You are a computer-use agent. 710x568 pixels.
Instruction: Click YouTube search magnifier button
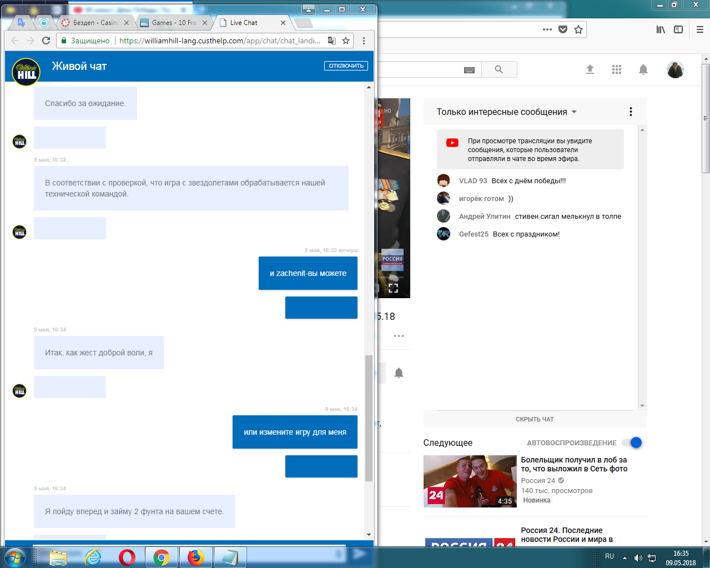click(498, 69)
